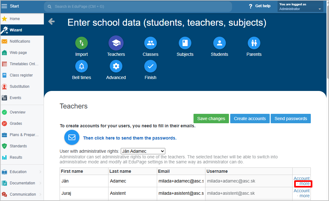
Task: Open the Parents icon
Action: point(254,43)
